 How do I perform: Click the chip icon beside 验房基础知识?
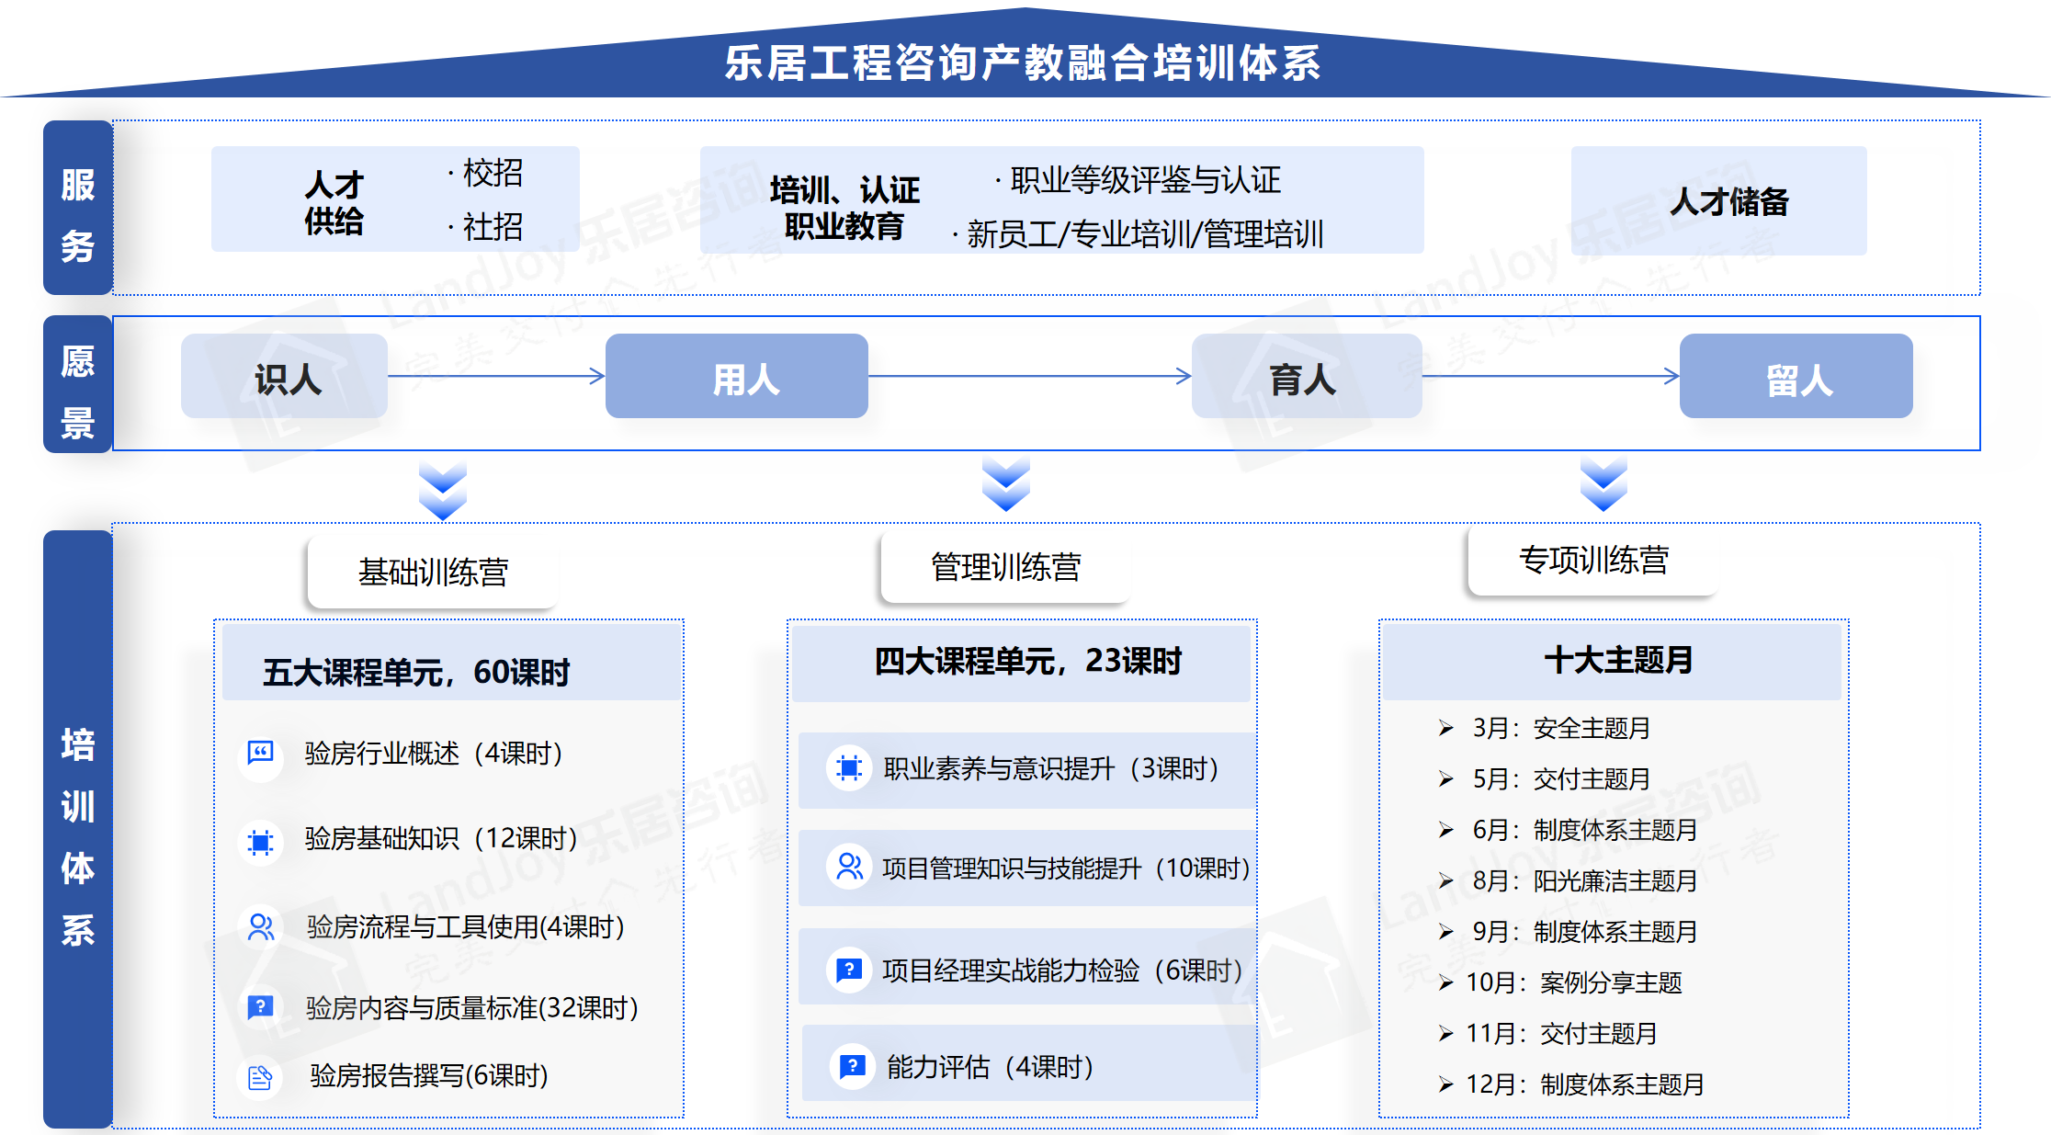[x=261, y=842]
